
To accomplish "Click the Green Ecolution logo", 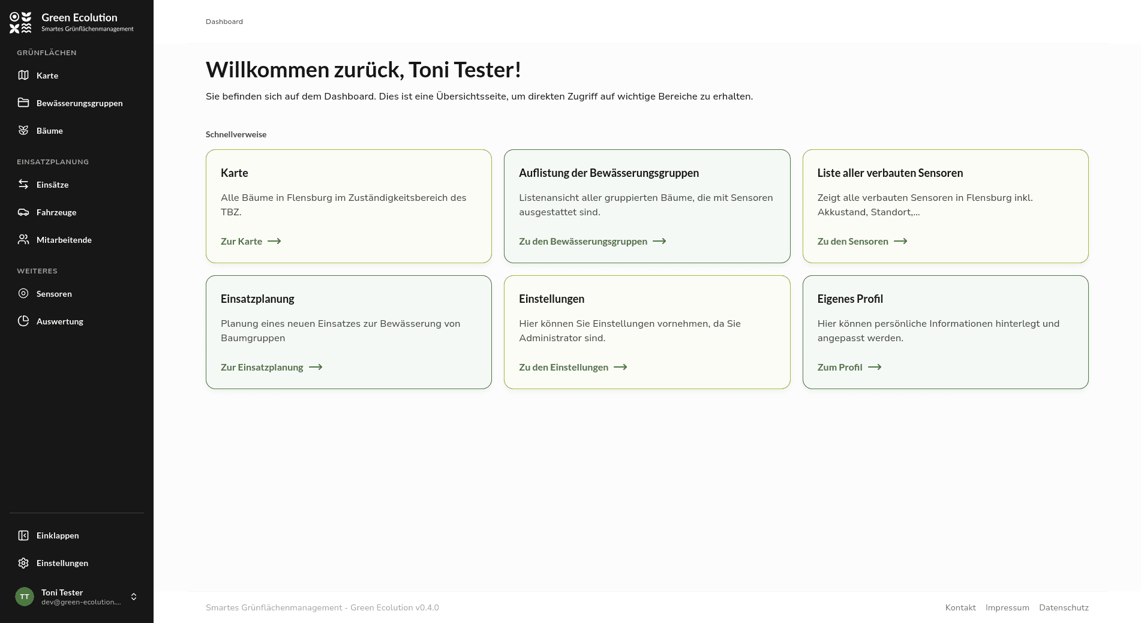I will 20,22.
